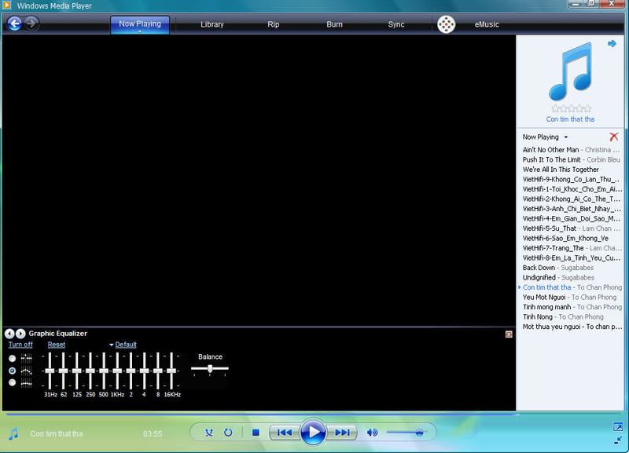Adjust the 1KHz equalizer band slider

117,371
